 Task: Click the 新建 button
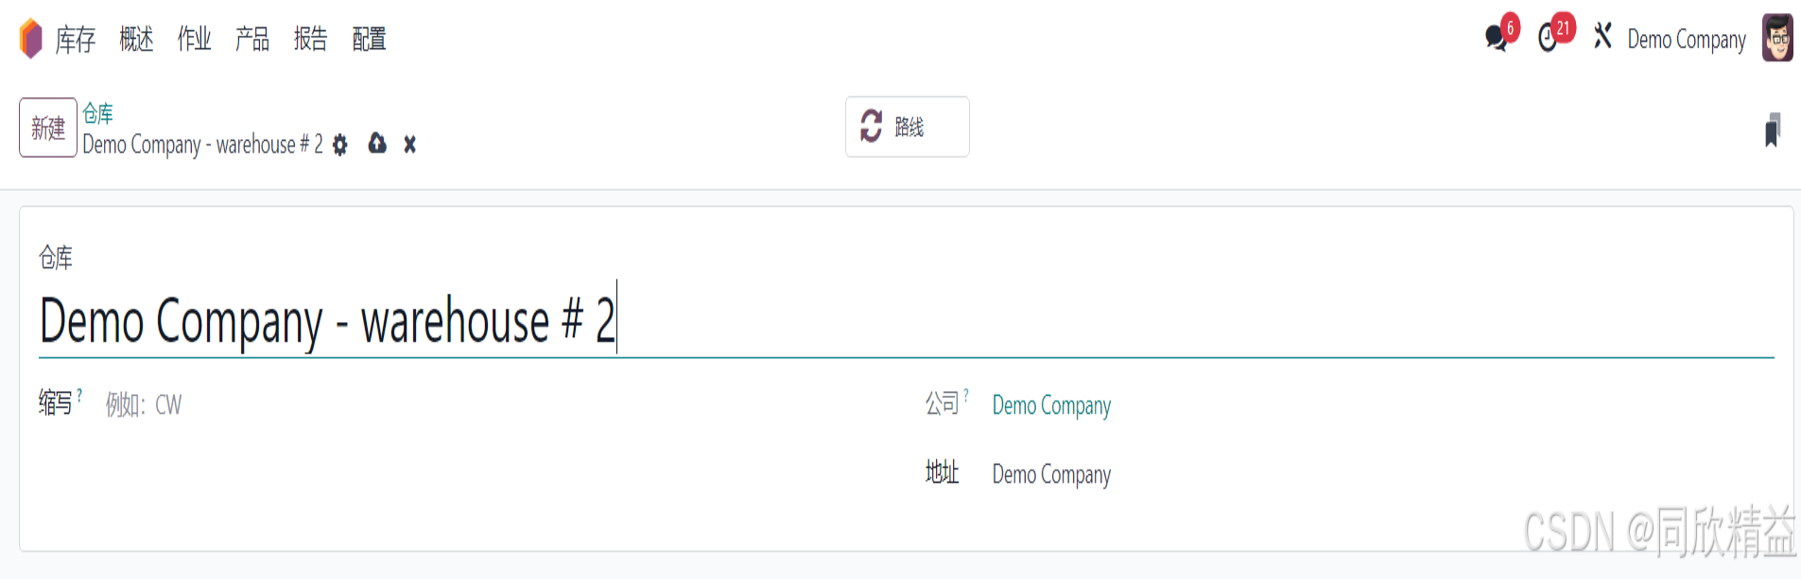(48, 128)
